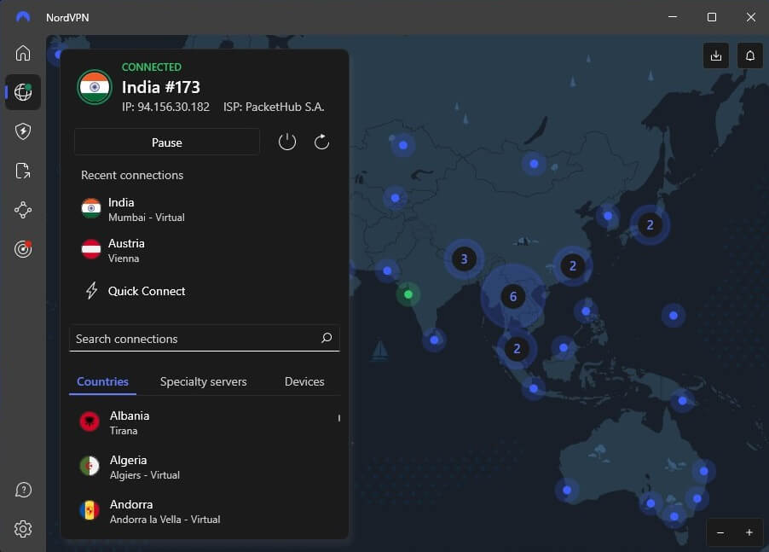
Task: Switch to the Countries tab
Action: tap(102, 381)
